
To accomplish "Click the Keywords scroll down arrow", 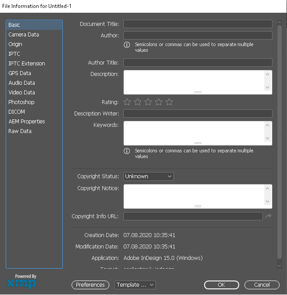I will point(267,138).
